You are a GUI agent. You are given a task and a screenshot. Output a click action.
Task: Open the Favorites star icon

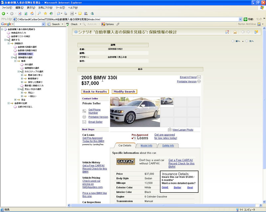click(45, 13)
